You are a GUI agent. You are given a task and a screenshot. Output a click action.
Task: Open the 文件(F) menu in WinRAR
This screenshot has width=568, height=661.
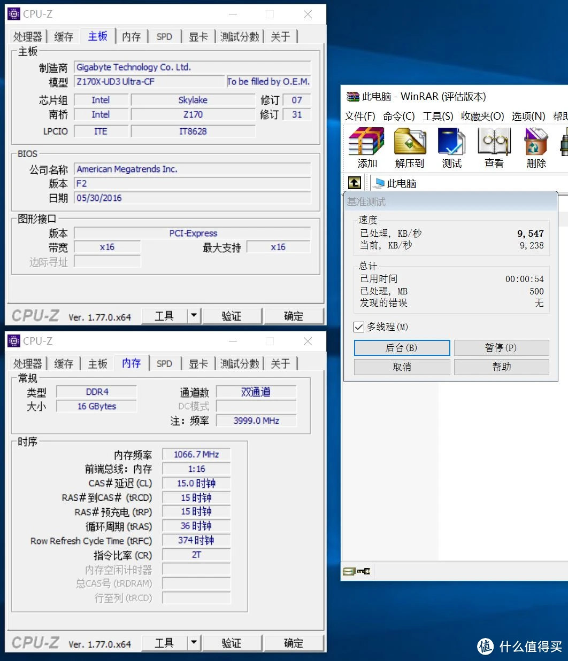(359, 116)
